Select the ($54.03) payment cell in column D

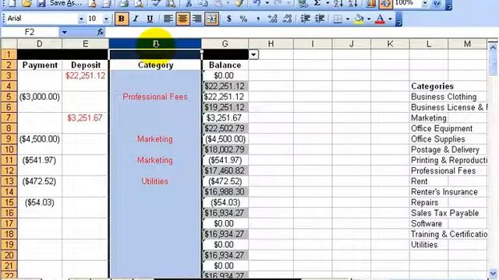(x=40, y=202)
